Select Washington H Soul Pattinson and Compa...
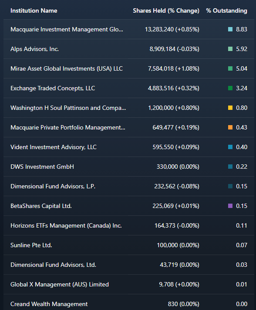The width and height of the screenshot is (256, 310). 68,108
